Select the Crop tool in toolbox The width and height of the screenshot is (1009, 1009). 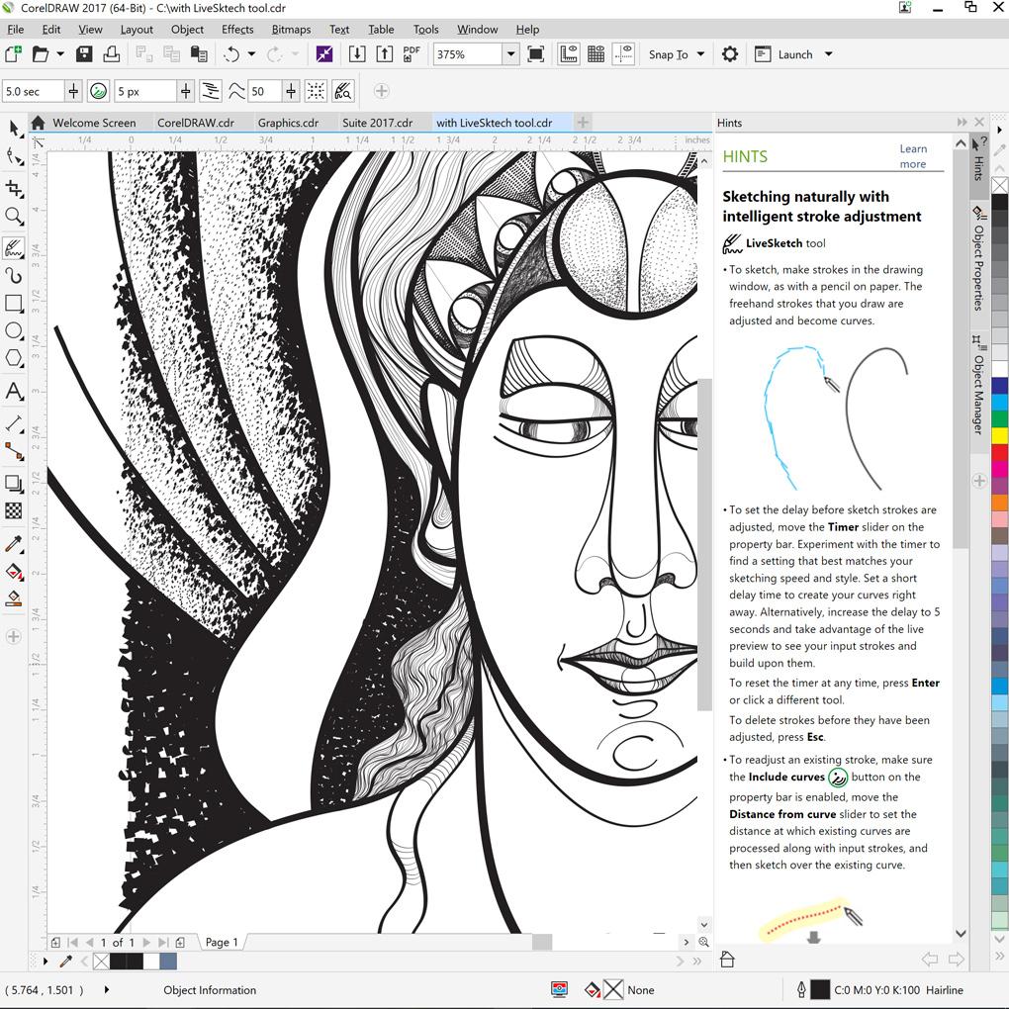14,188
